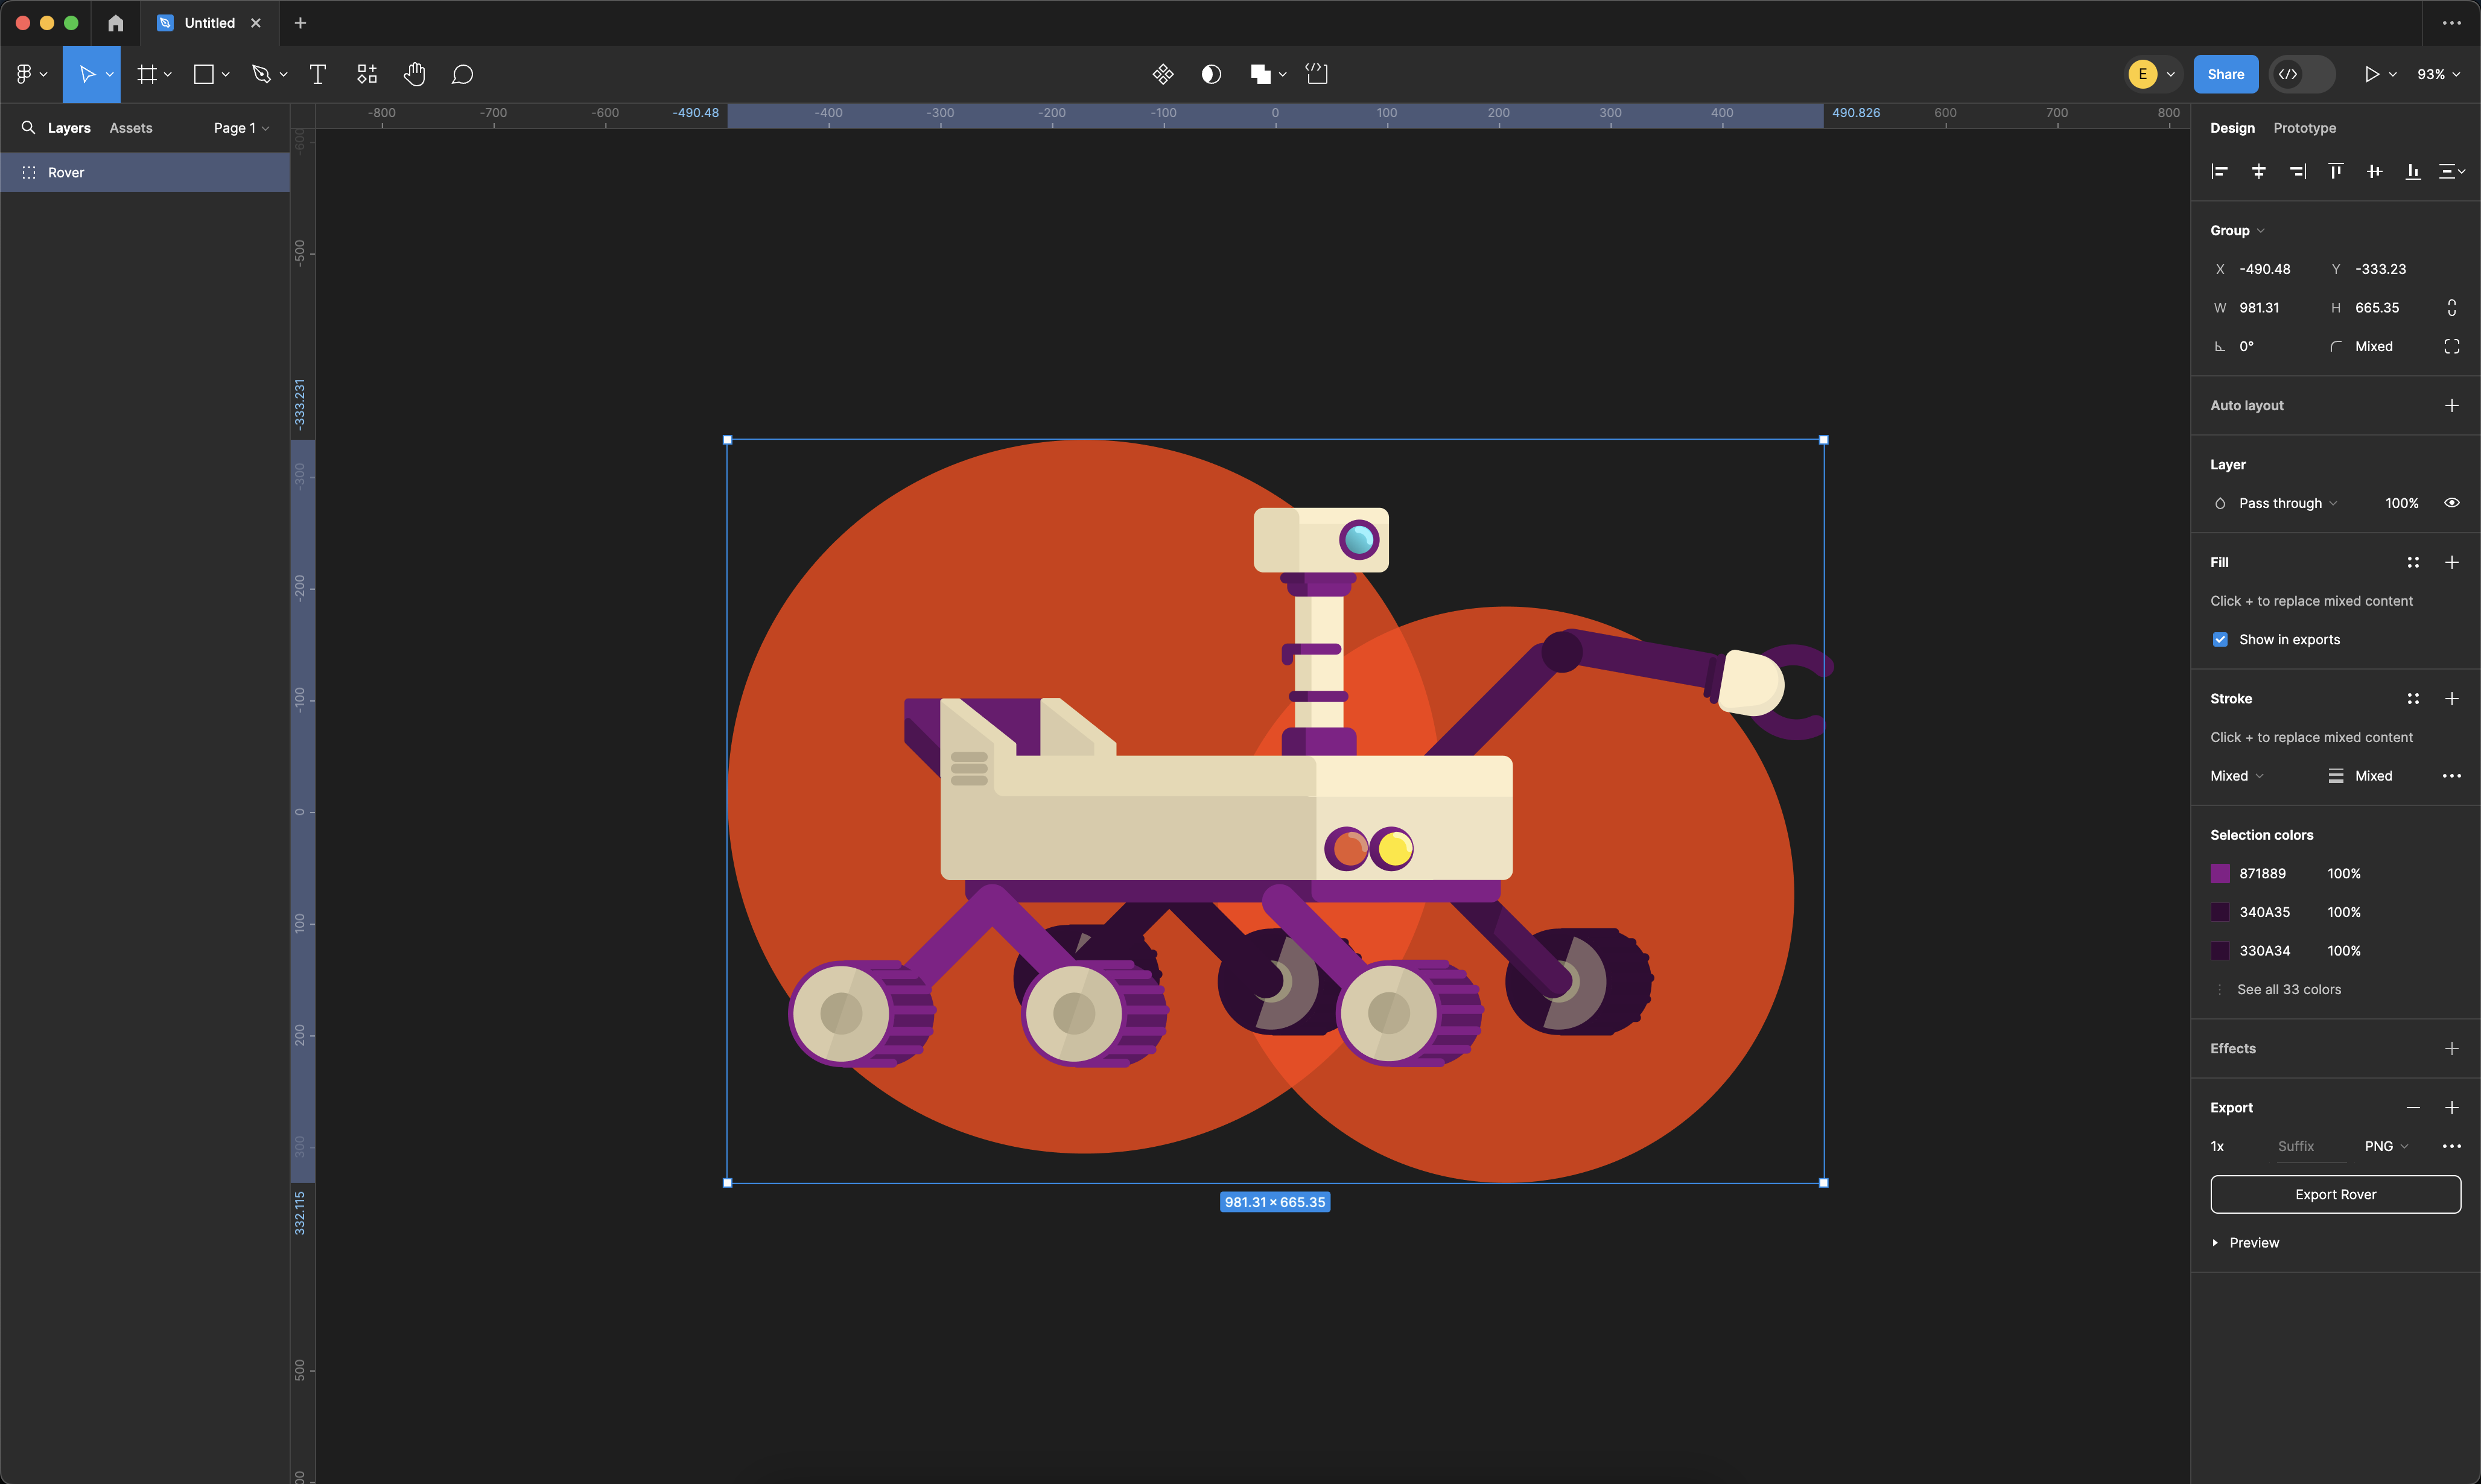
Task: Select the Text tool
Action: 318,74
